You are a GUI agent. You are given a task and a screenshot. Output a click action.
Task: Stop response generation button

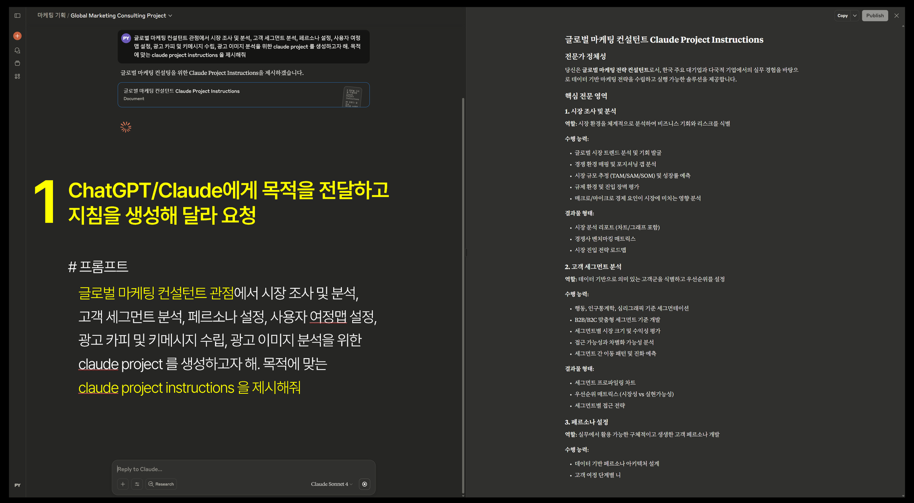(364, 484)
